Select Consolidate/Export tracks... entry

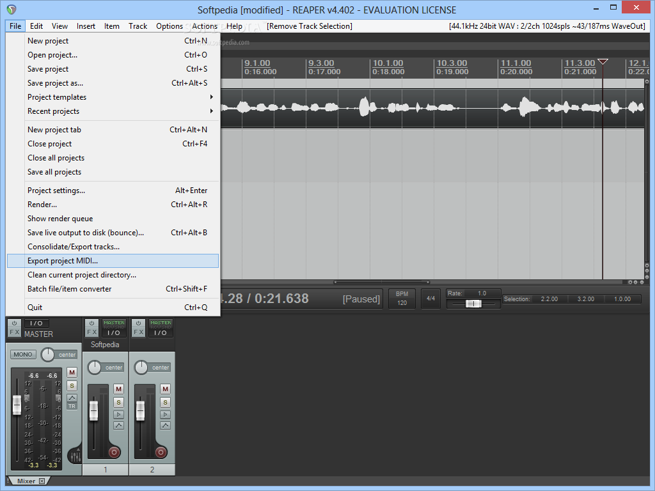(113, 247)
